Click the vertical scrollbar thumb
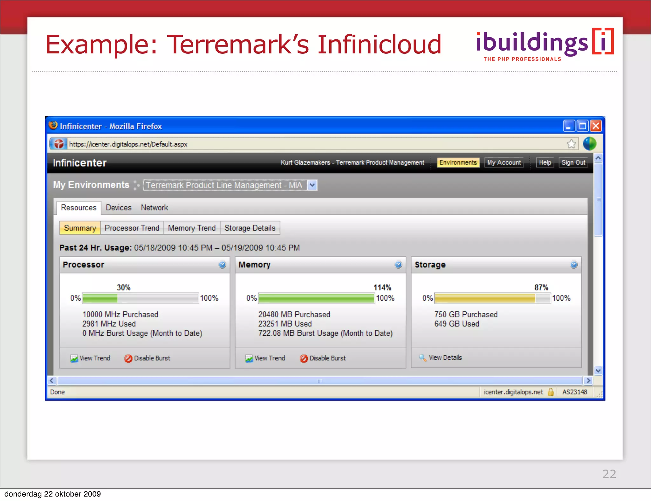Viewport: 651px width, 501px height. [598, 200]
